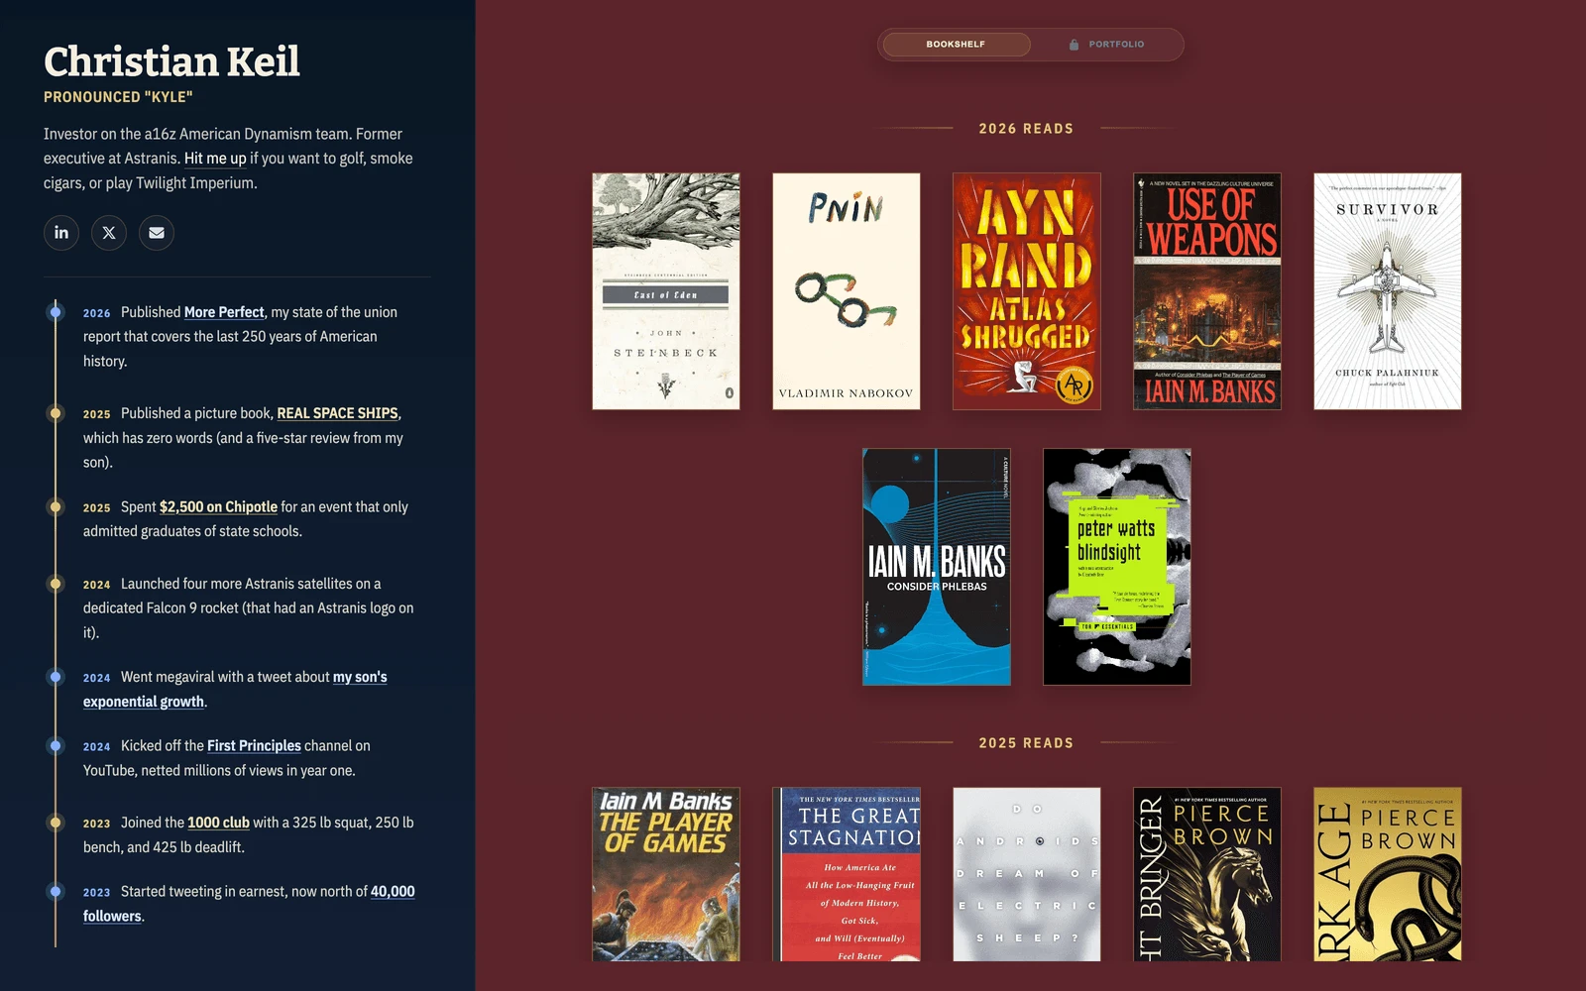Click the 2026 More Perfect timeline dot

[56, 312]
